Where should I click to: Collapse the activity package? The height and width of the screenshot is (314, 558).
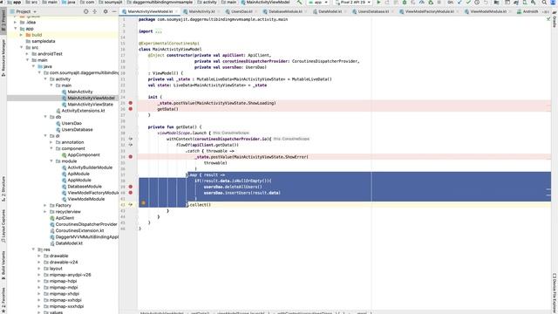pyautogui.click(x=45, y=79)
